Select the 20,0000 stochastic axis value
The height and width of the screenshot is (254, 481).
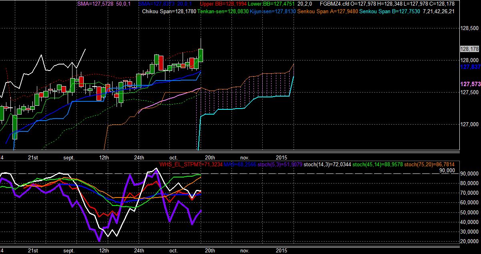coord(470,241)
